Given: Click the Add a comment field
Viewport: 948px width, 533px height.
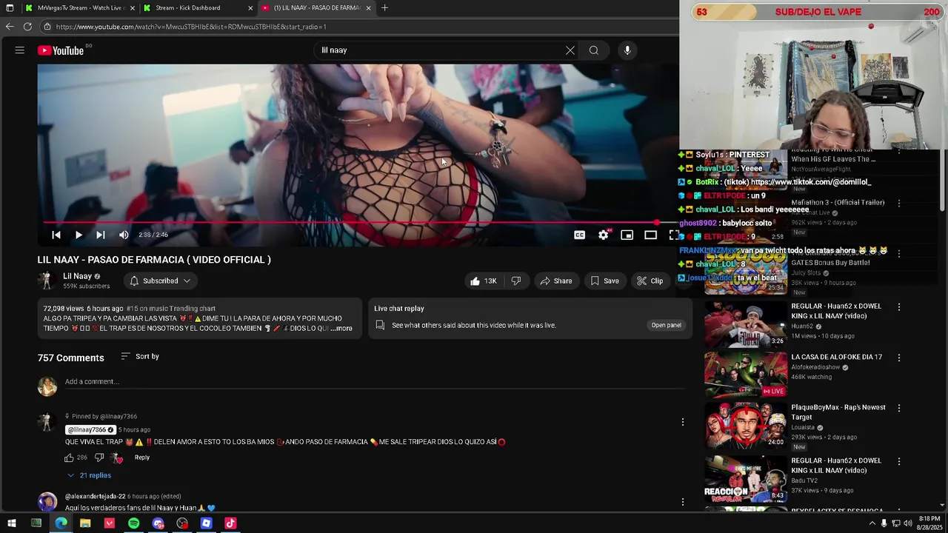Looking at the screenshot, I should coord(374,382).
